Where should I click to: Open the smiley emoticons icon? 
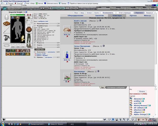132,119
